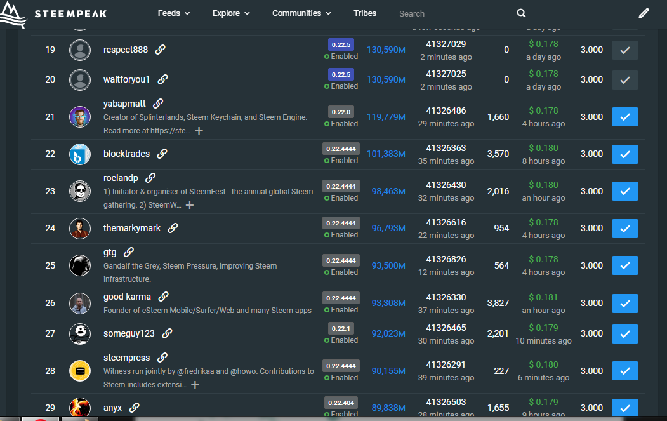The height and width of the screenshot is (421, 667).
Task: Click the search magnifier icon
Action: point(521,13)
